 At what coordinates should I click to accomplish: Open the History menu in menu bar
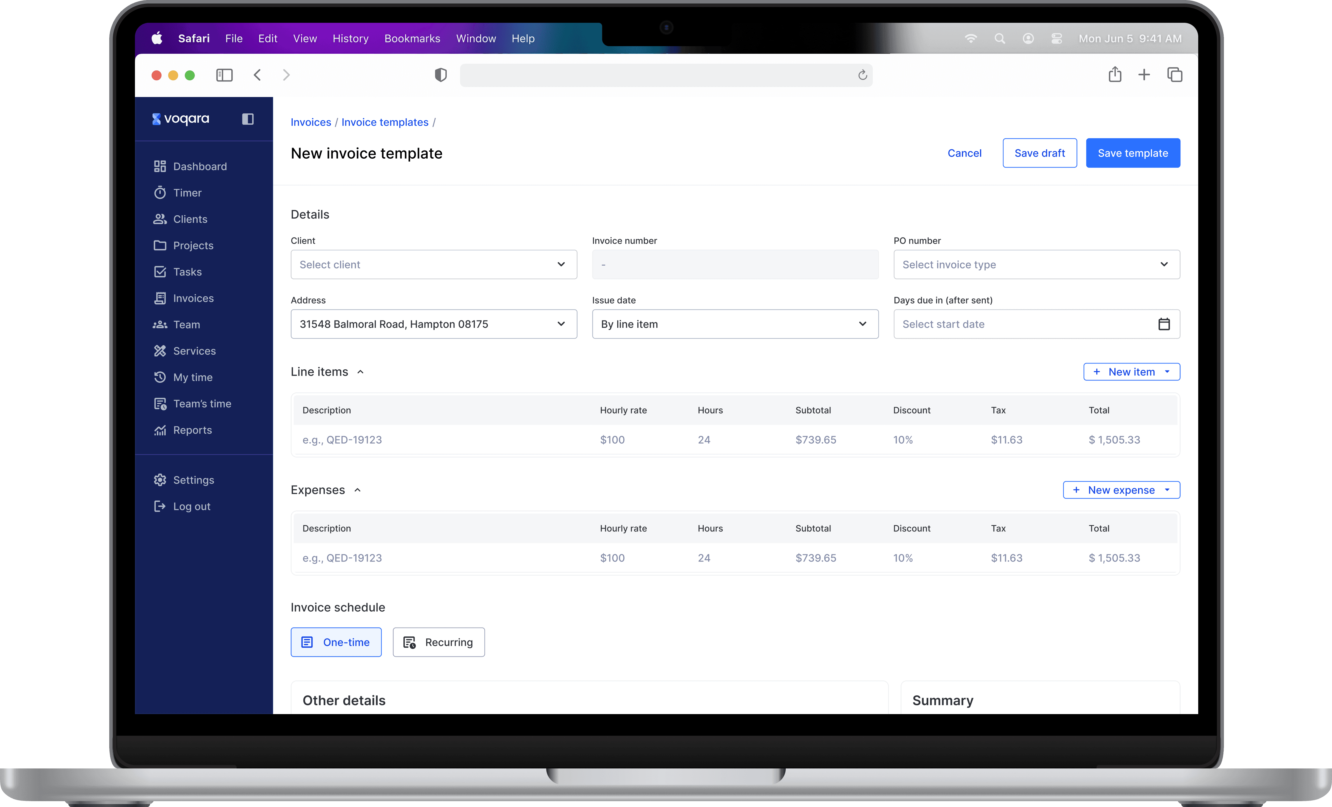tap(350, 38)
